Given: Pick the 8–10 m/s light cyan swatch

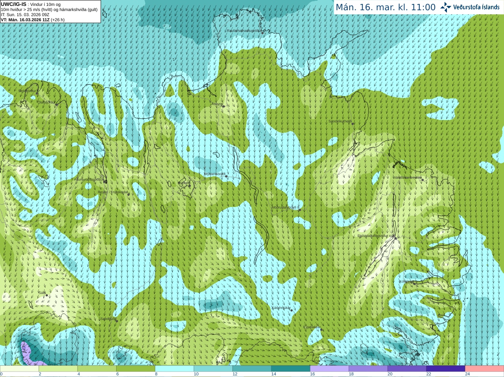Looking at the screenshot, I should 174,369.
